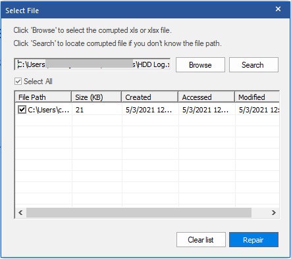
Task: Sort by the Created column header
Action: 150,97
